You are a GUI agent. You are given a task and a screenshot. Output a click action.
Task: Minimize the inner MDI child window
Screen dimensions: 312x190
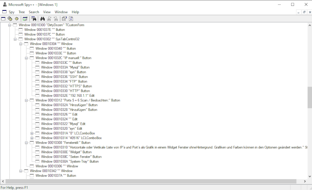[298, 12]
